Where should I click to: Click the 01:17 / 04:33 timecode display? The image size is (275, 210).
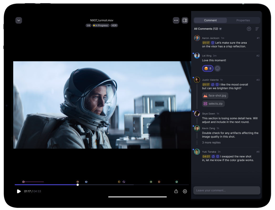(x=32, y=191)
